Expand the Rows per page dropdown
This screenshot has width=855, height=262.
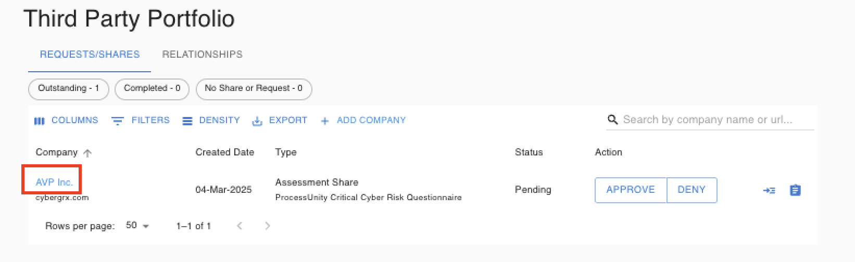point(138,226)
